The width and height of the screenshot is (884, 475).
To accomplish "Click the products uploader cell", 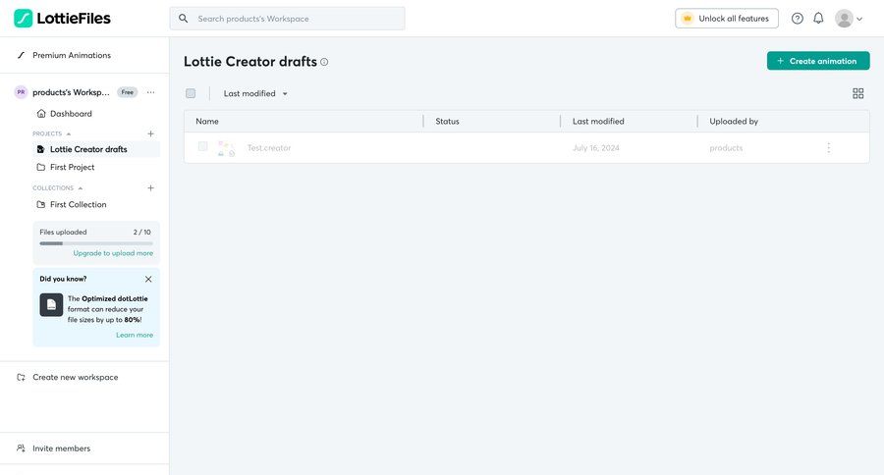I will pos(726,148).
